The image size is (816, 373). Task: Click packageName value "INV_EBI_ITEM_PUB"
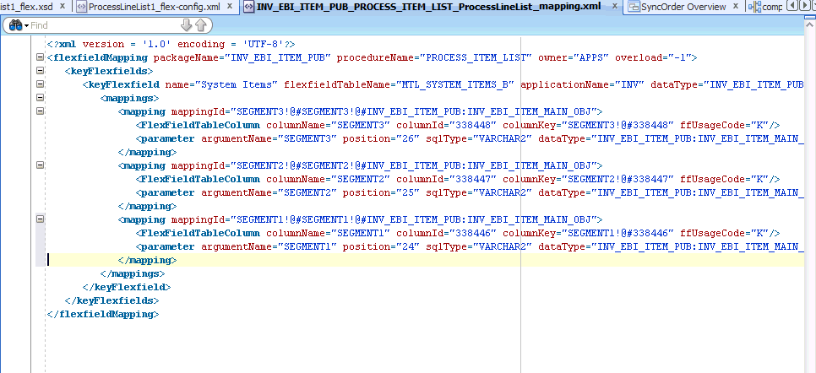279,57
